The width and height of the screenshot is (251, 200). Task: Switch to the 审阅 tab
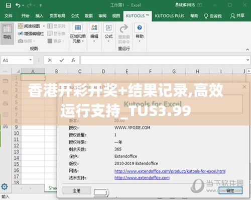pos(102,16)
